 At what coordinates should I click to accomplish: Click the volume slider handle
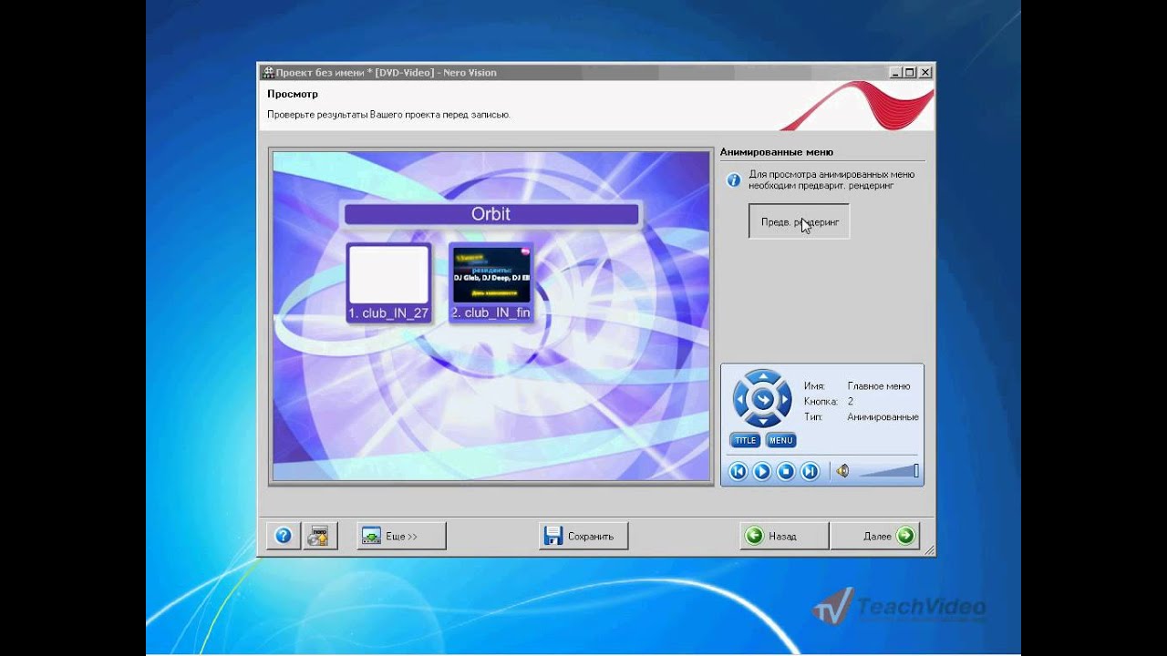tap(916, 471)
